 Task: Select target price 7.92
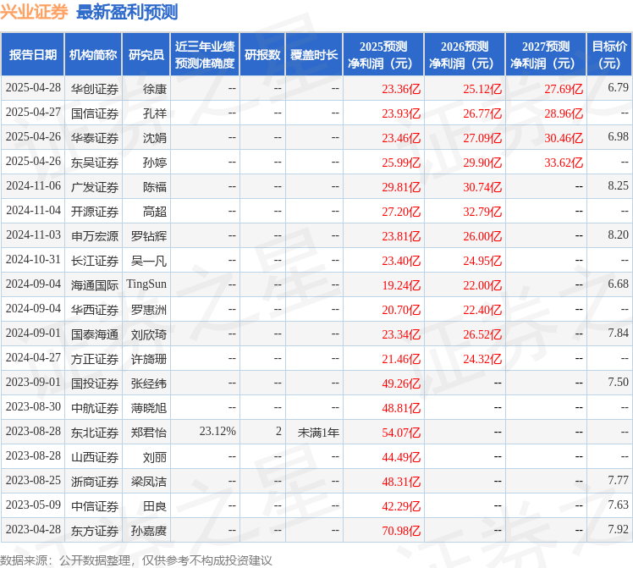(x=618, y=529)
